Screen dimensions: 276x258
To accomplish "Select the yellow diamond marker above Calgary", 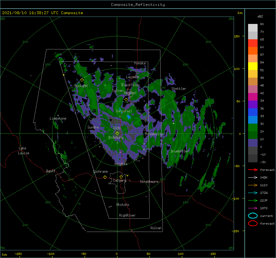I will pos(121,177).
